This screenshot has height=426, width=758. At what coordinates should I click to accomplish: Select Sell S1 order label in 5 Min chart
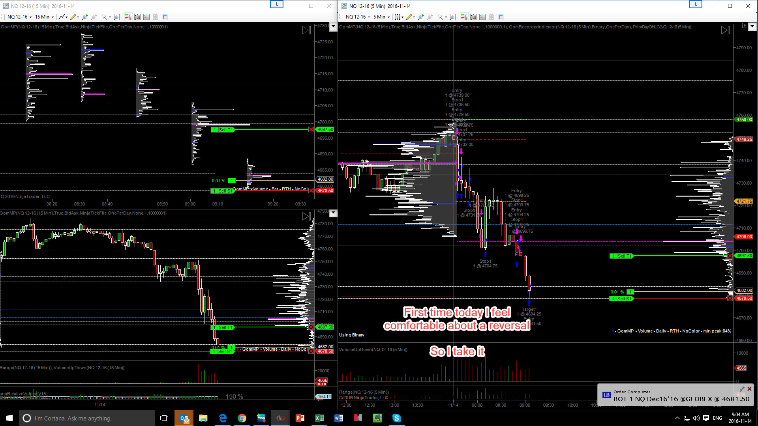pyautogui.click(x=622, y=299)
